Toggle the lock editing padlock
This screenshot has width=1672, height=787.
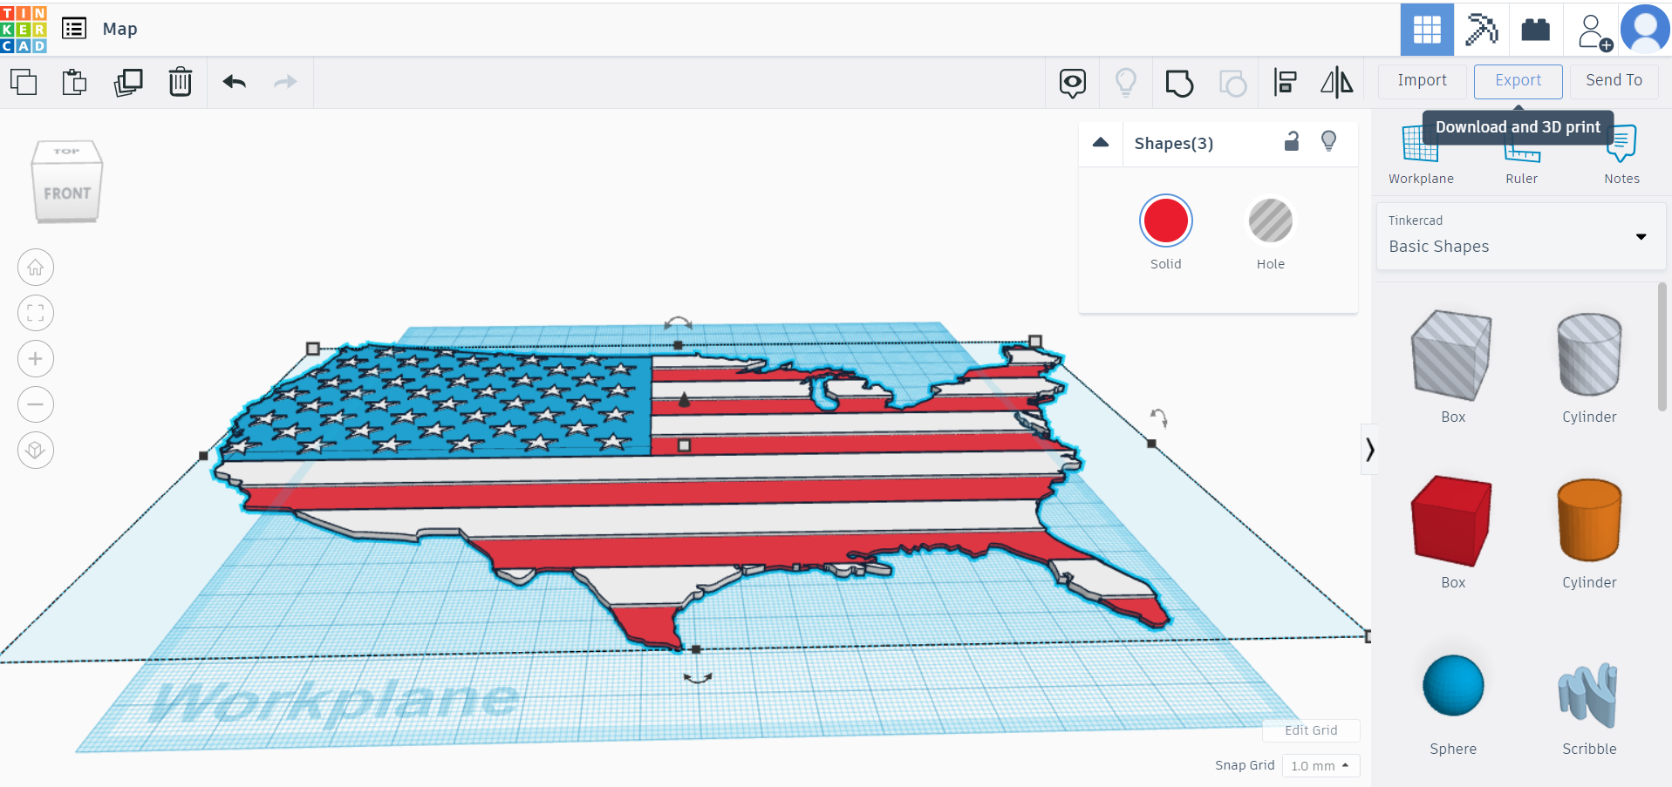(1292, 141)
